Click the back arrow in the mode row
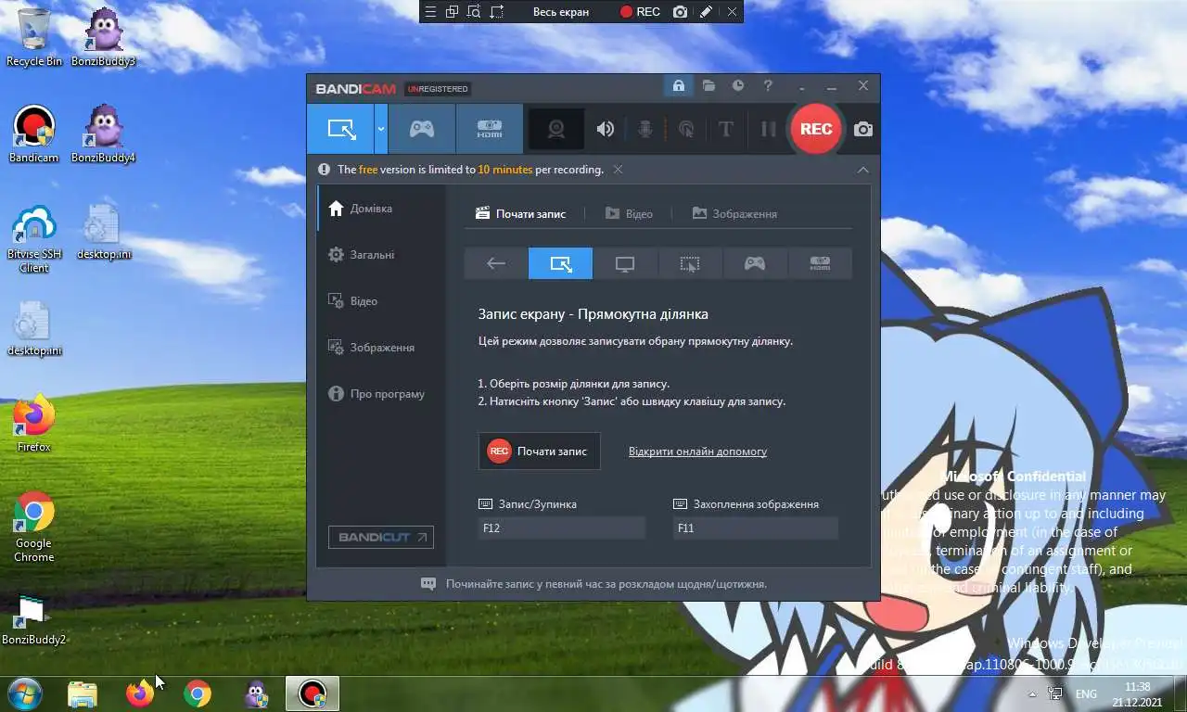The width and height of the screenshot is (1187, 712). (496, 263)
